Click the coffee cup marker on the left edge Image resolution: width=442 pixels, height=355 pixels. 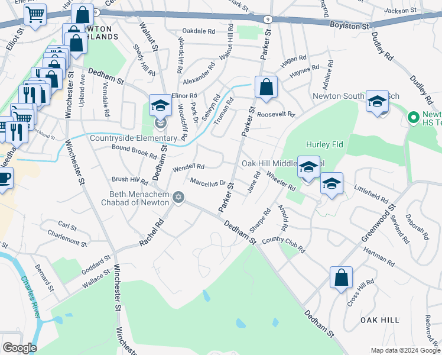(x=4, y=178)
